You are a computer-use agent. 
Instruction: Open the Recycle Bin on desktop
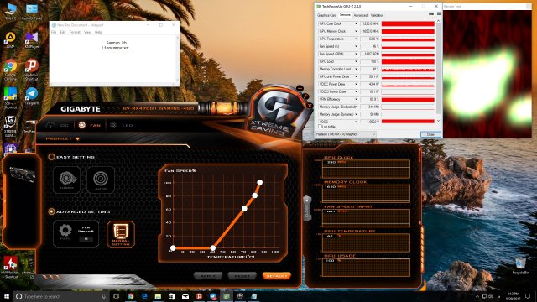pyautogui.click(x=520, y=266)
